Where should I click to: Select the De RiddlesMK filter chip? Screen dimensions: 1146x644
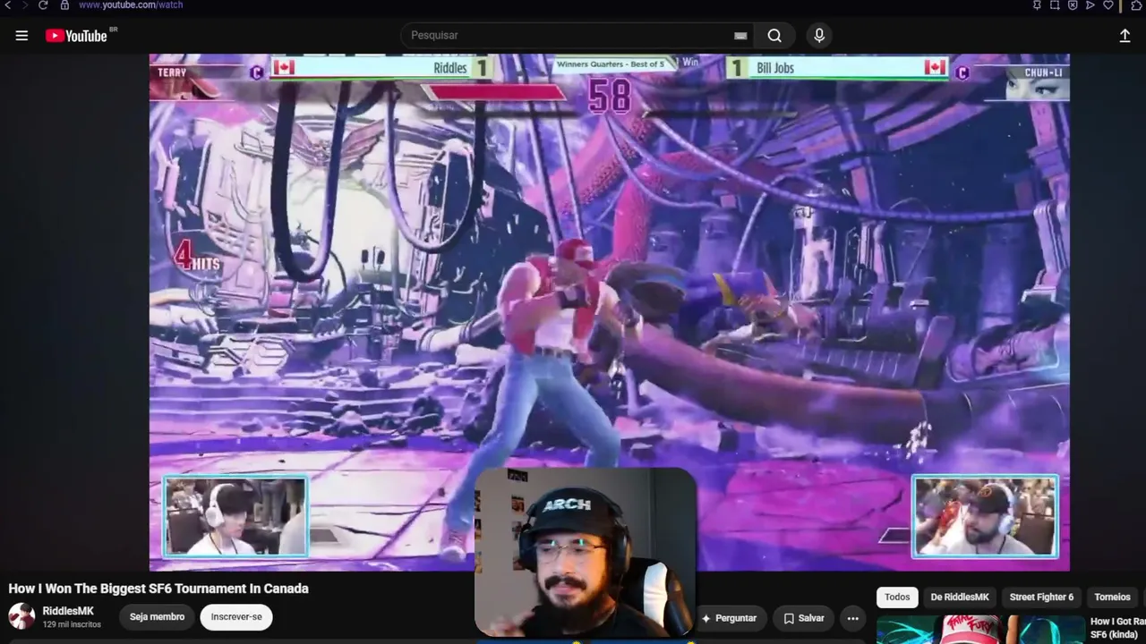[x=960, y=597]
